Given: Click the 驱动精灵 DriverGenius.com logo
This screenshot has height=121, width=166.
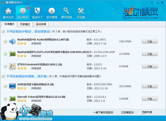Looking at the screenshot, I should click(141, 13).
